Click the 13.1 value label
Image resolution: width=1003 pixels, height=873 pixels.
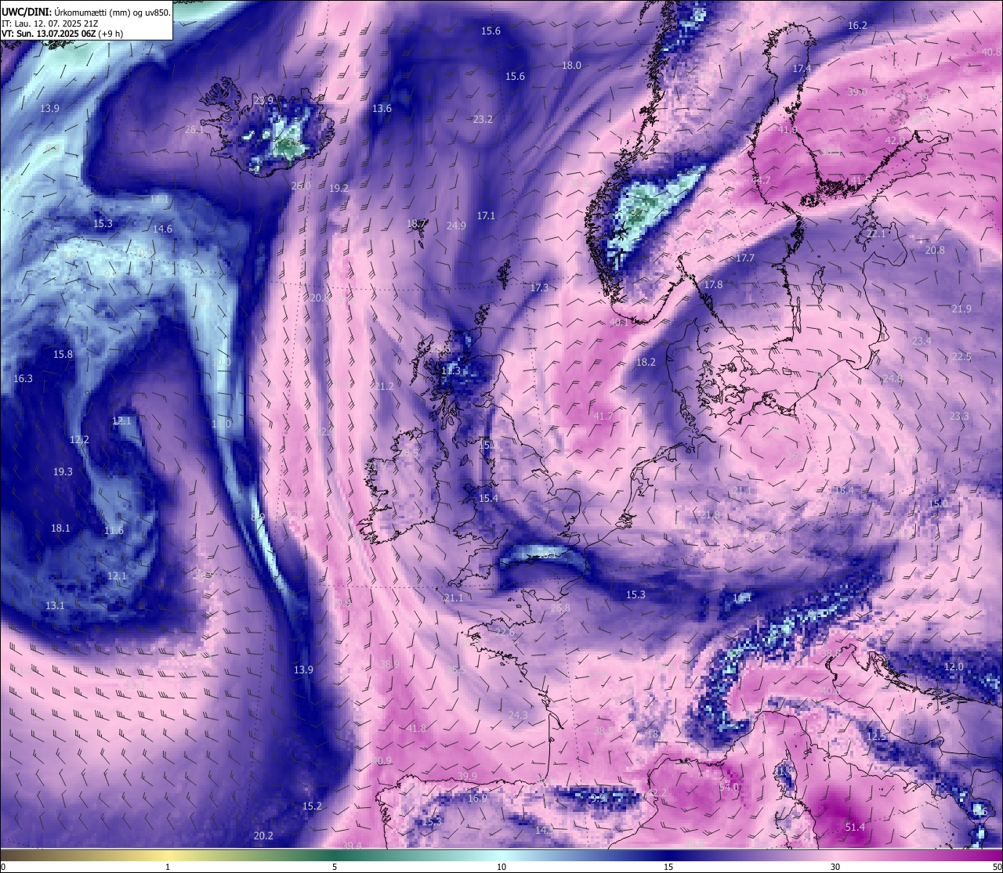point(55,606)
